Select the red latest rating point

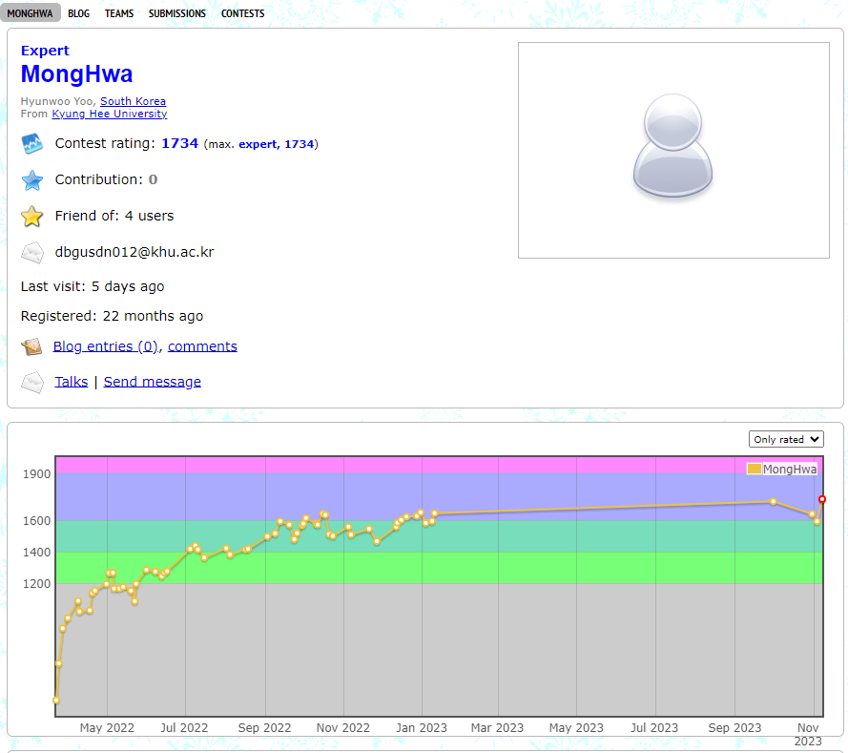822,499
